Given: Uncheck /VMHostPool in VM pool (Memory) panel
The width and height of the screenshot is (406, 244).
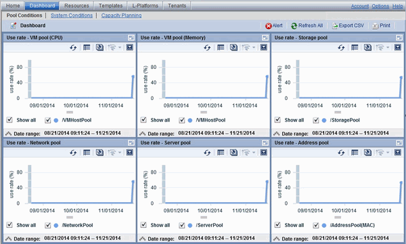Looking at the screenshot, I should [182, 120].
